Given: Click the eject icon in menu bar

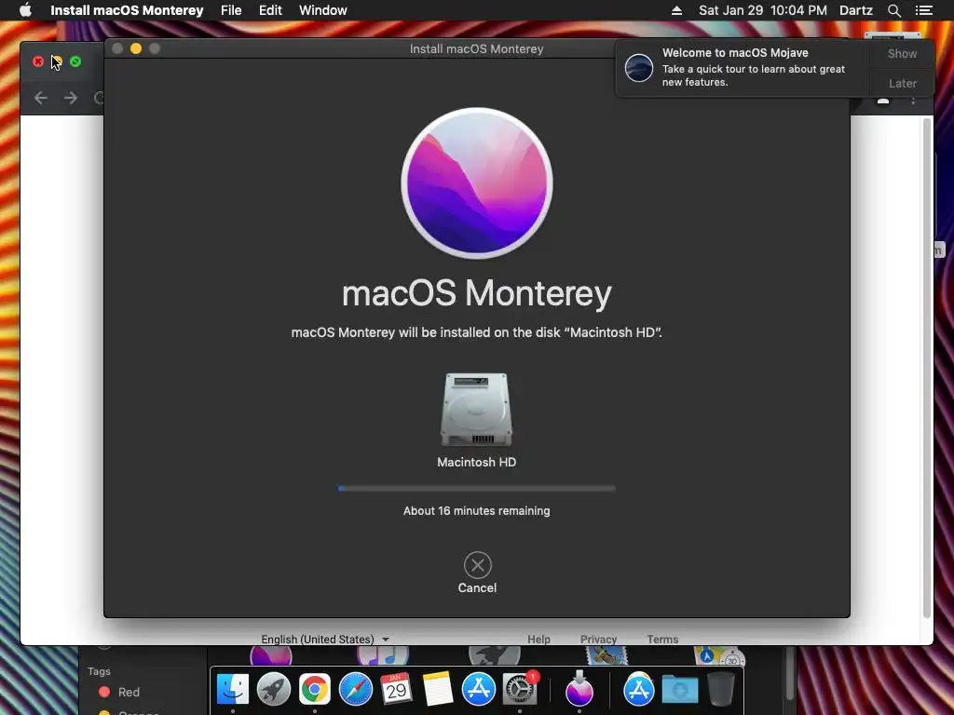Looking at the screenshot, I should pos(676,10).
